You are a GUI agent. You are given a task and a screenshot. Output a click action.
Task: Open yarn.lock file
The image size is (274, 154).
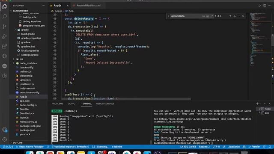[x=25, y=134]
